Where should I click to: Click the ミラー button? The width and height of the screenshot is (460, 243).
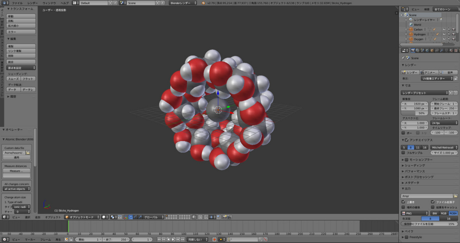(21, 32)
